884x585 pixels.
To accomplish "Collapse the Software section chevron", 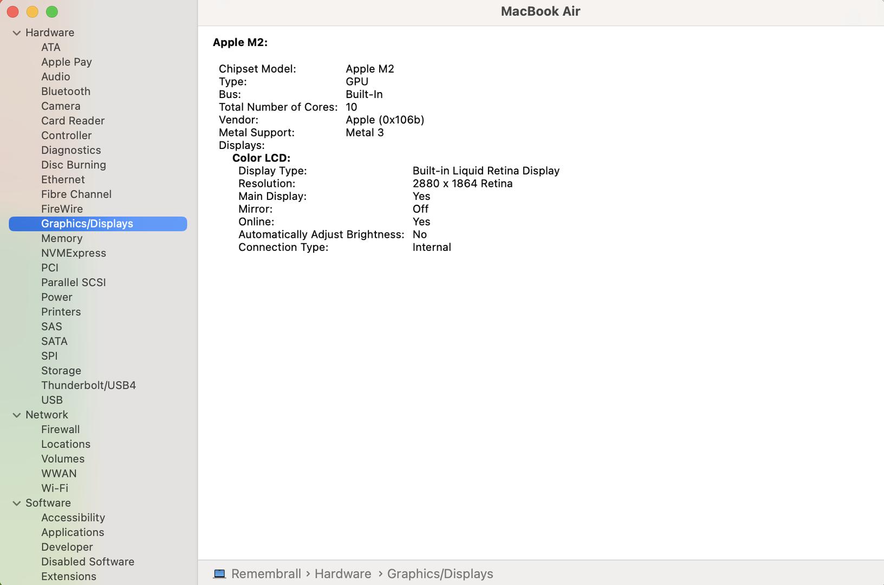I will coord(17,503).
